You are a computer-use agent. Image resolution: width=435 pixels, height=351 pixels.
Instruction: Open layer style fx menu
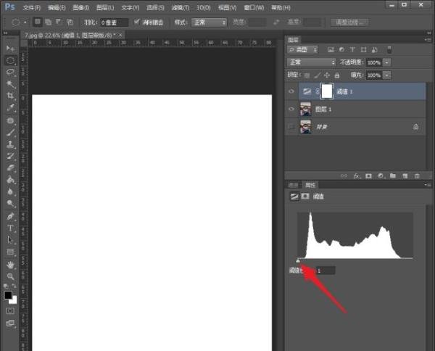(x=357, y=175)
